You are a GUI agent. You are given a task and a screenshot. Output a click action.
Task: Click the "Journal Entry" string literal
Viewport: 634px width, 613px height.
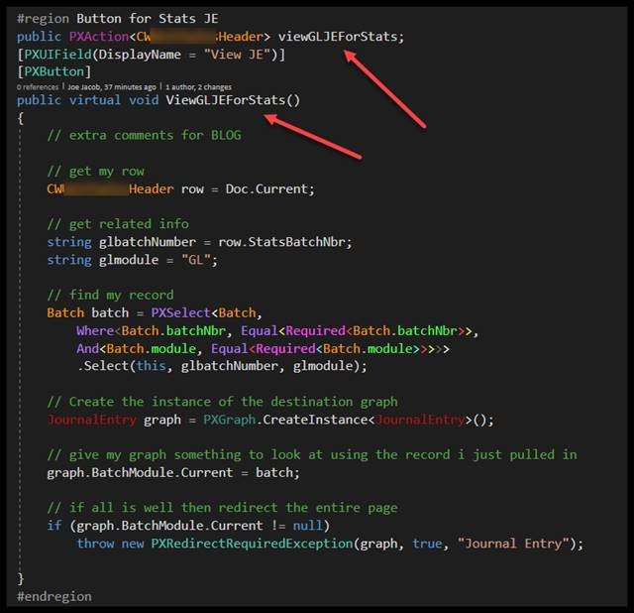tap(513, 544)
